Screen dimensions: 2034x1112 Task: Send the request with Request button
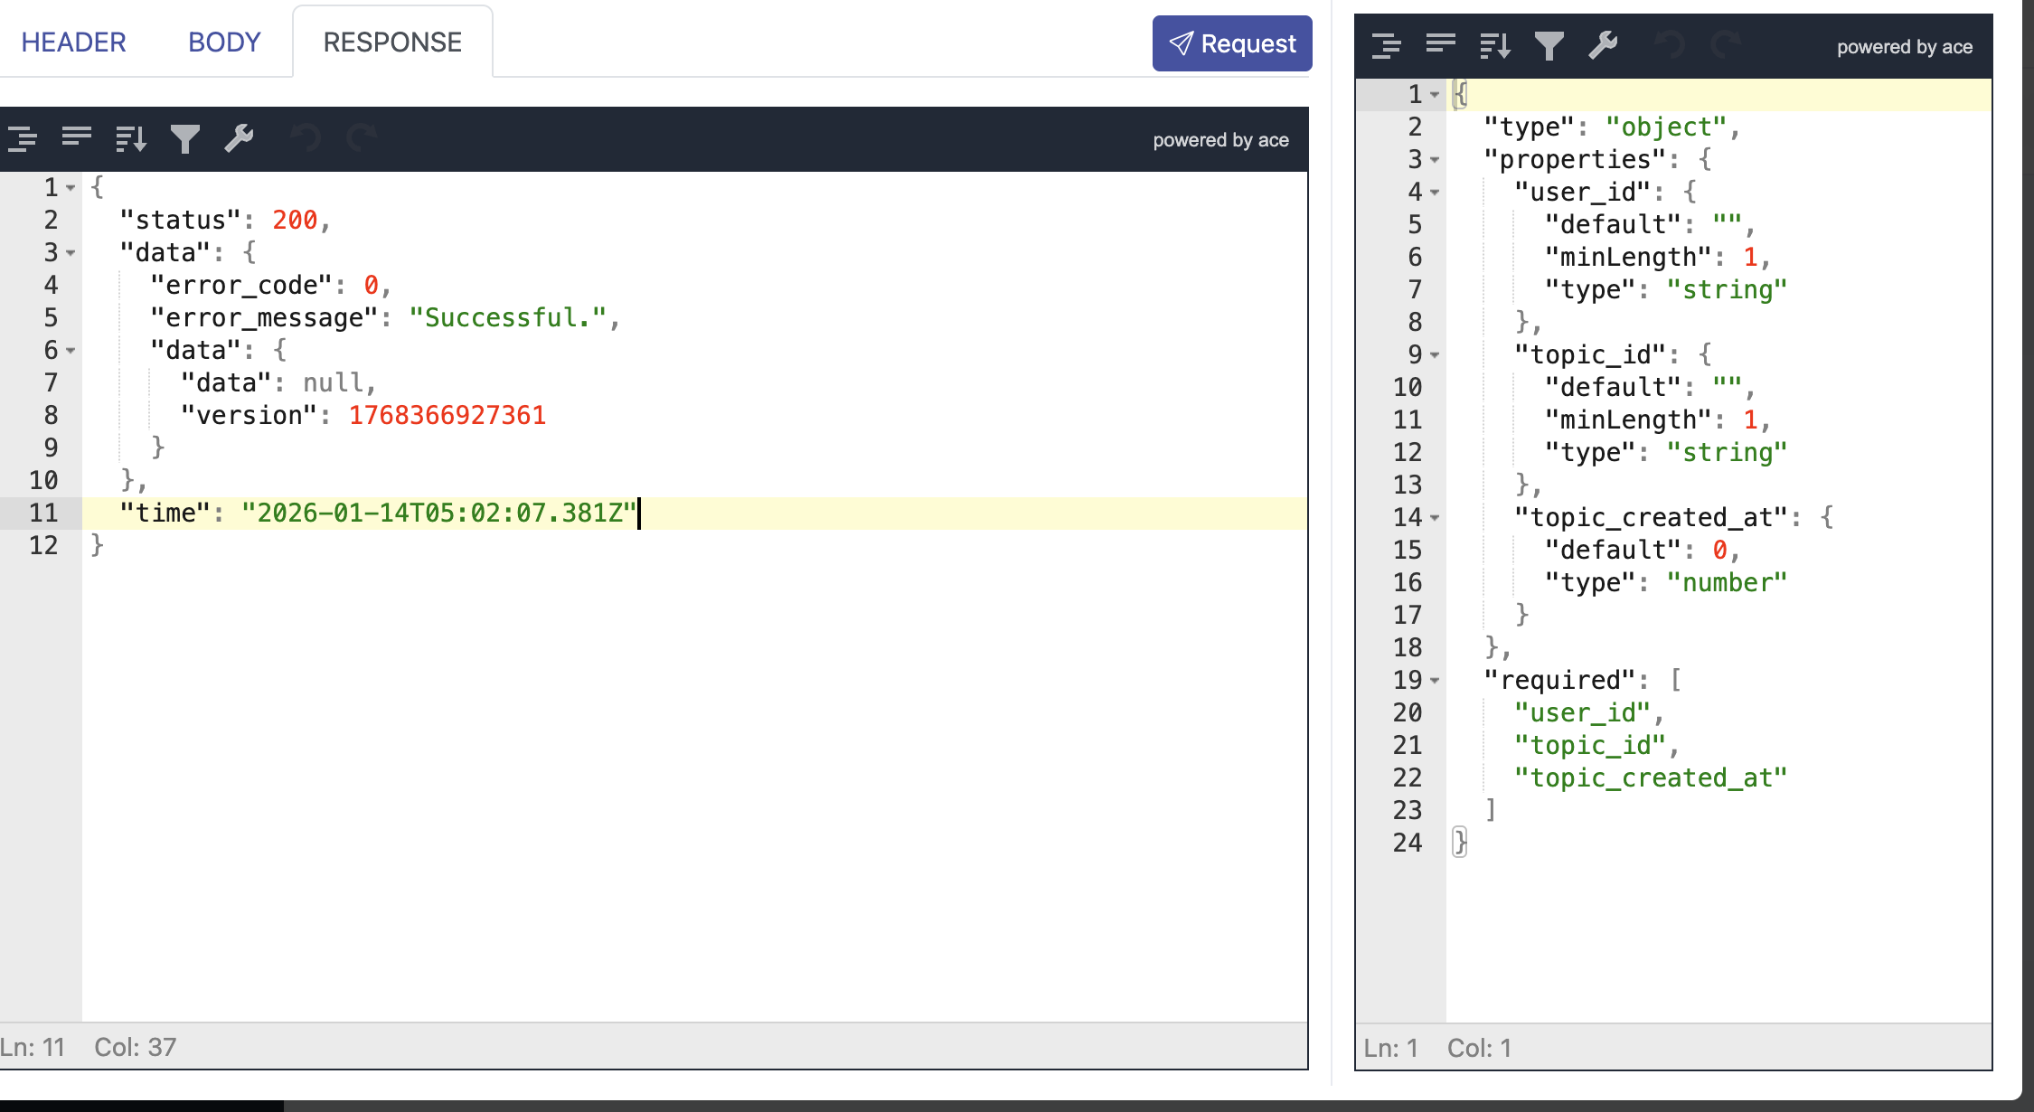click(x=1231, y=43)
